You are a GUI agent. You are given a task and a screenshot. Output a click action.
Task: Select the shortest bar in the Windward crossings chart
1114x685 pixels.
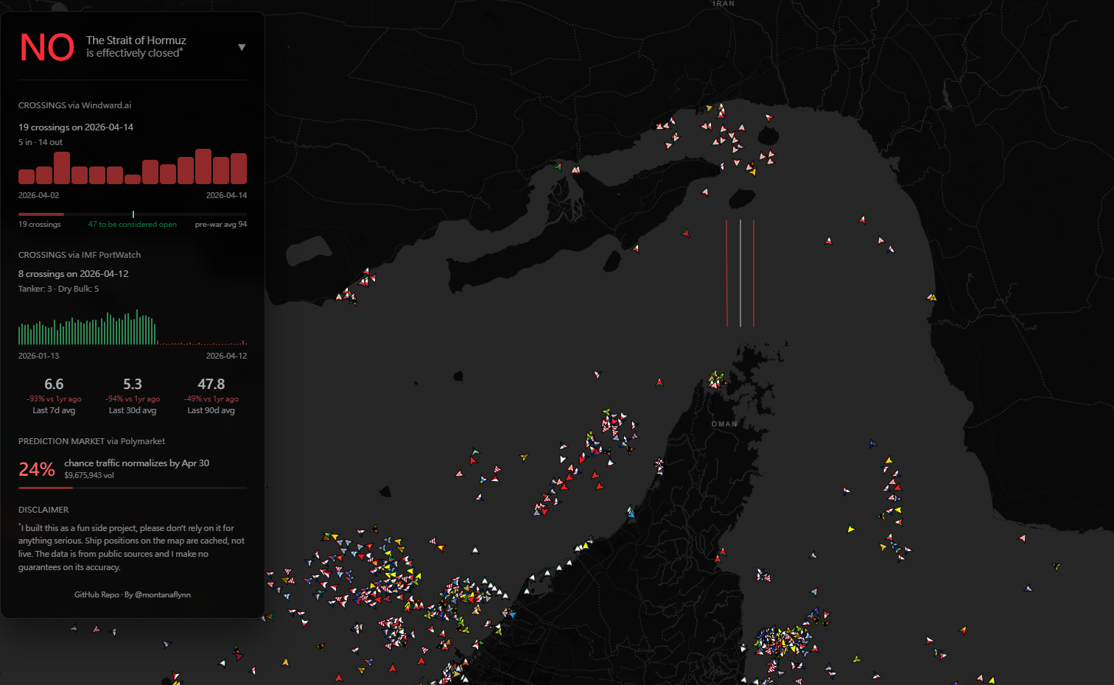pos(133,179)
